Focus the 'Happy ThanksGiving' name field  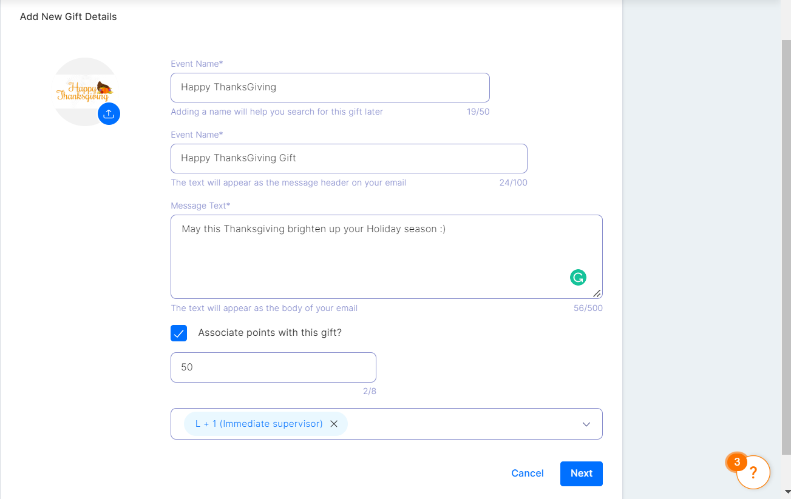330,87
